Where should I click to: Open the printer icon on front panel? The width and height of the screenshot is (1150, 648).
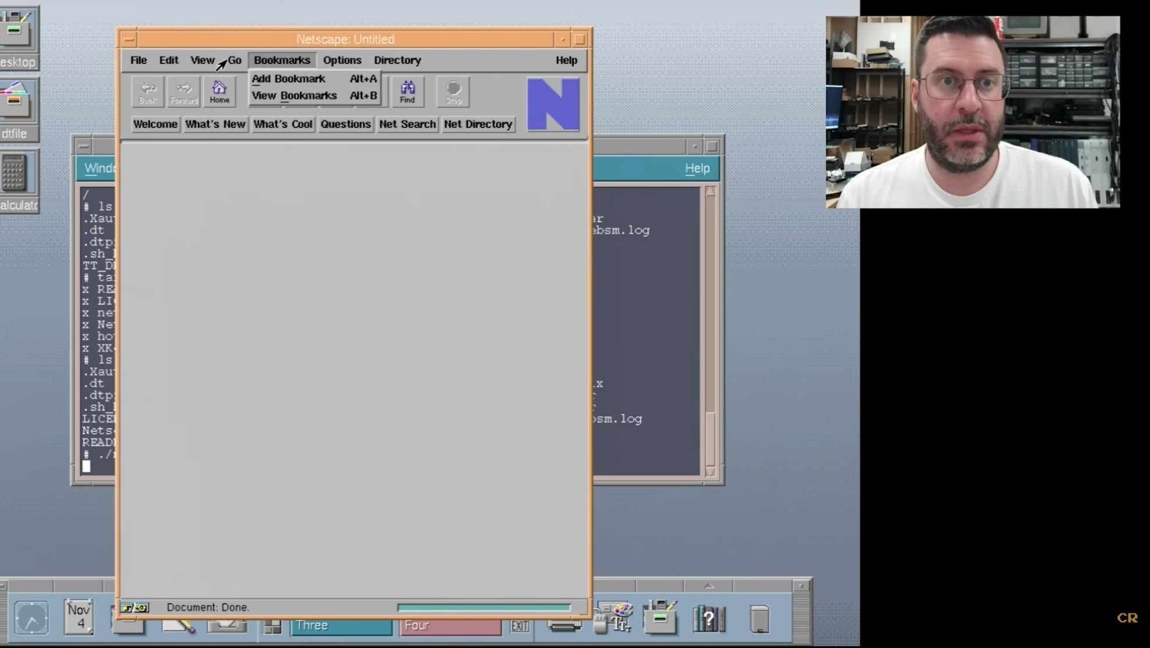[x=565, y=626]
